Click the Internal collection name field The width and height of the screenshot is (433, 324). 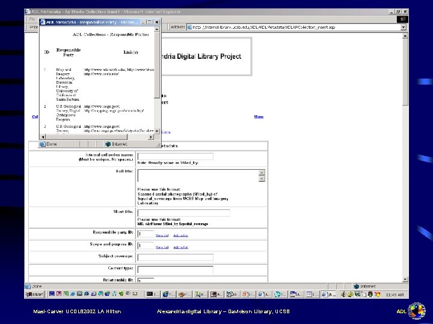[176, 157]
